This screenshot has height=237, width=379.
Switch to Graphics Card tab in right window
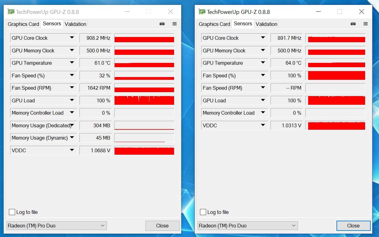214,24
